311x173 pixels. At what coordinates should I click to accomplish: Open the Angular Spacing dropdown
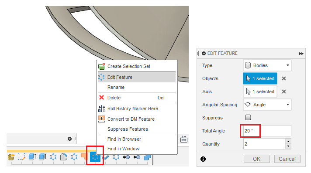pyautogui.click(x=267, y=105)
